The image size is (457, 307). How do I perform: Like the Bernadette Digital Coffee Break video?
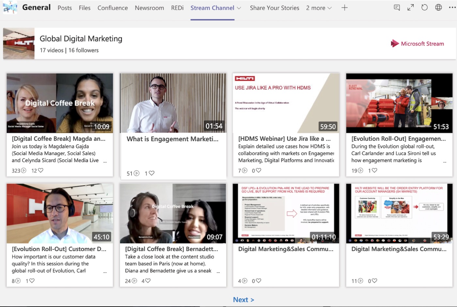pyautogui.click(x=148, y=281)
